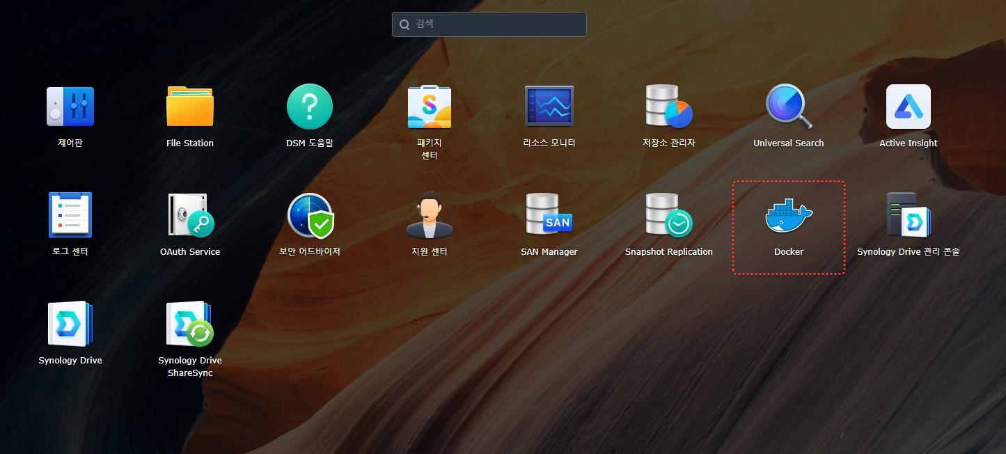The image size is (1006, 454).
Task: Open the 로그 센터 (Log Center)
Action: [70, 214]
